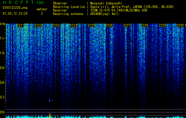
Task: Click time marker 2225
Action: (x=91, y=25)
